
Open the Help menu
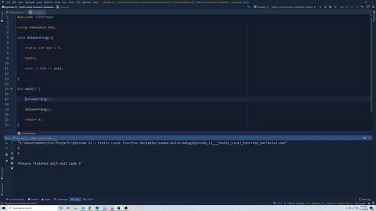95,2
